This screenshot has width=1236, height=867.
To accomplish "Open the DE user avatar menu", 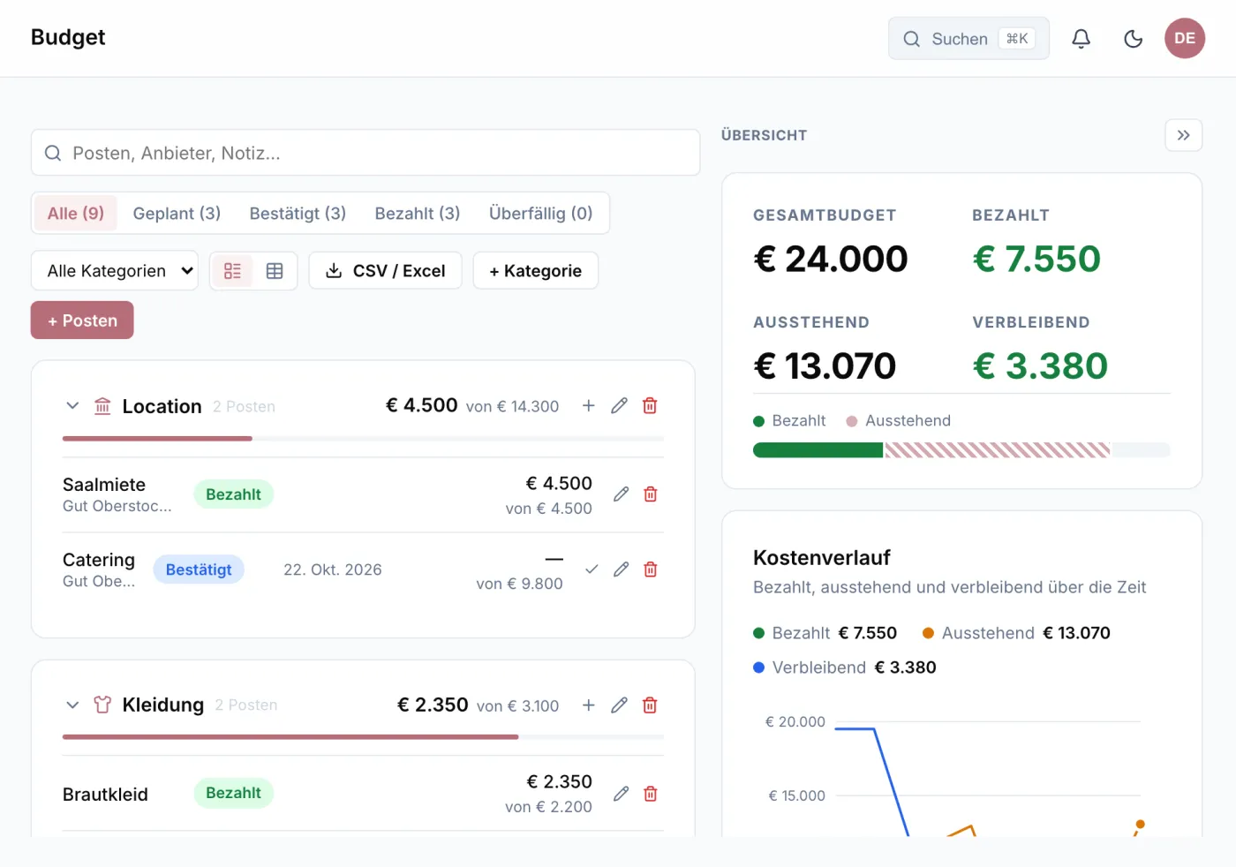I will pyautogui.click(x=1184, y=38).
